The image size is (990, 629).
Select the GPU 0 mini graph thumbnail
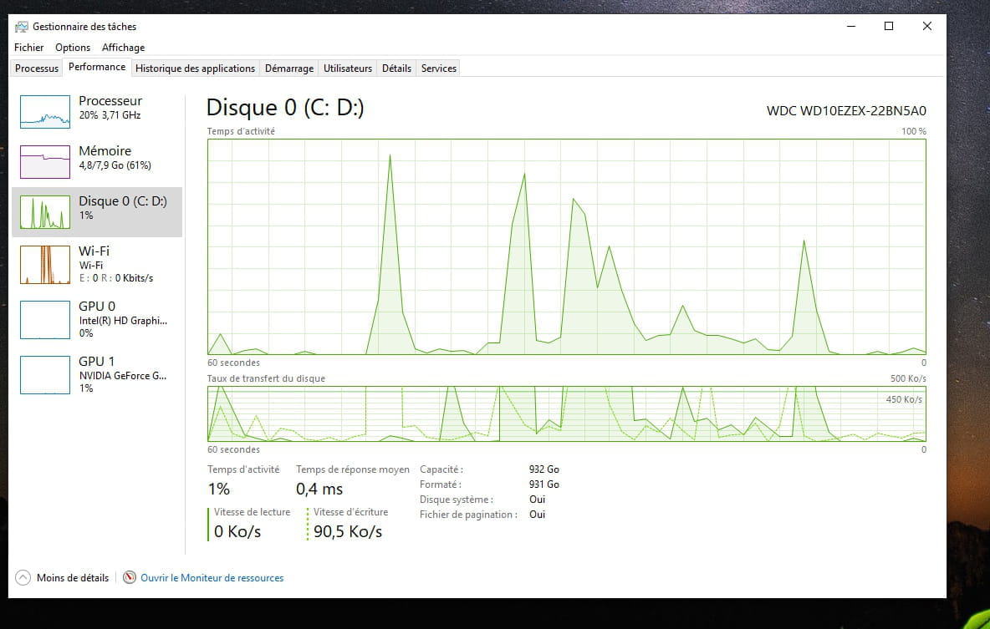[45, 320]
